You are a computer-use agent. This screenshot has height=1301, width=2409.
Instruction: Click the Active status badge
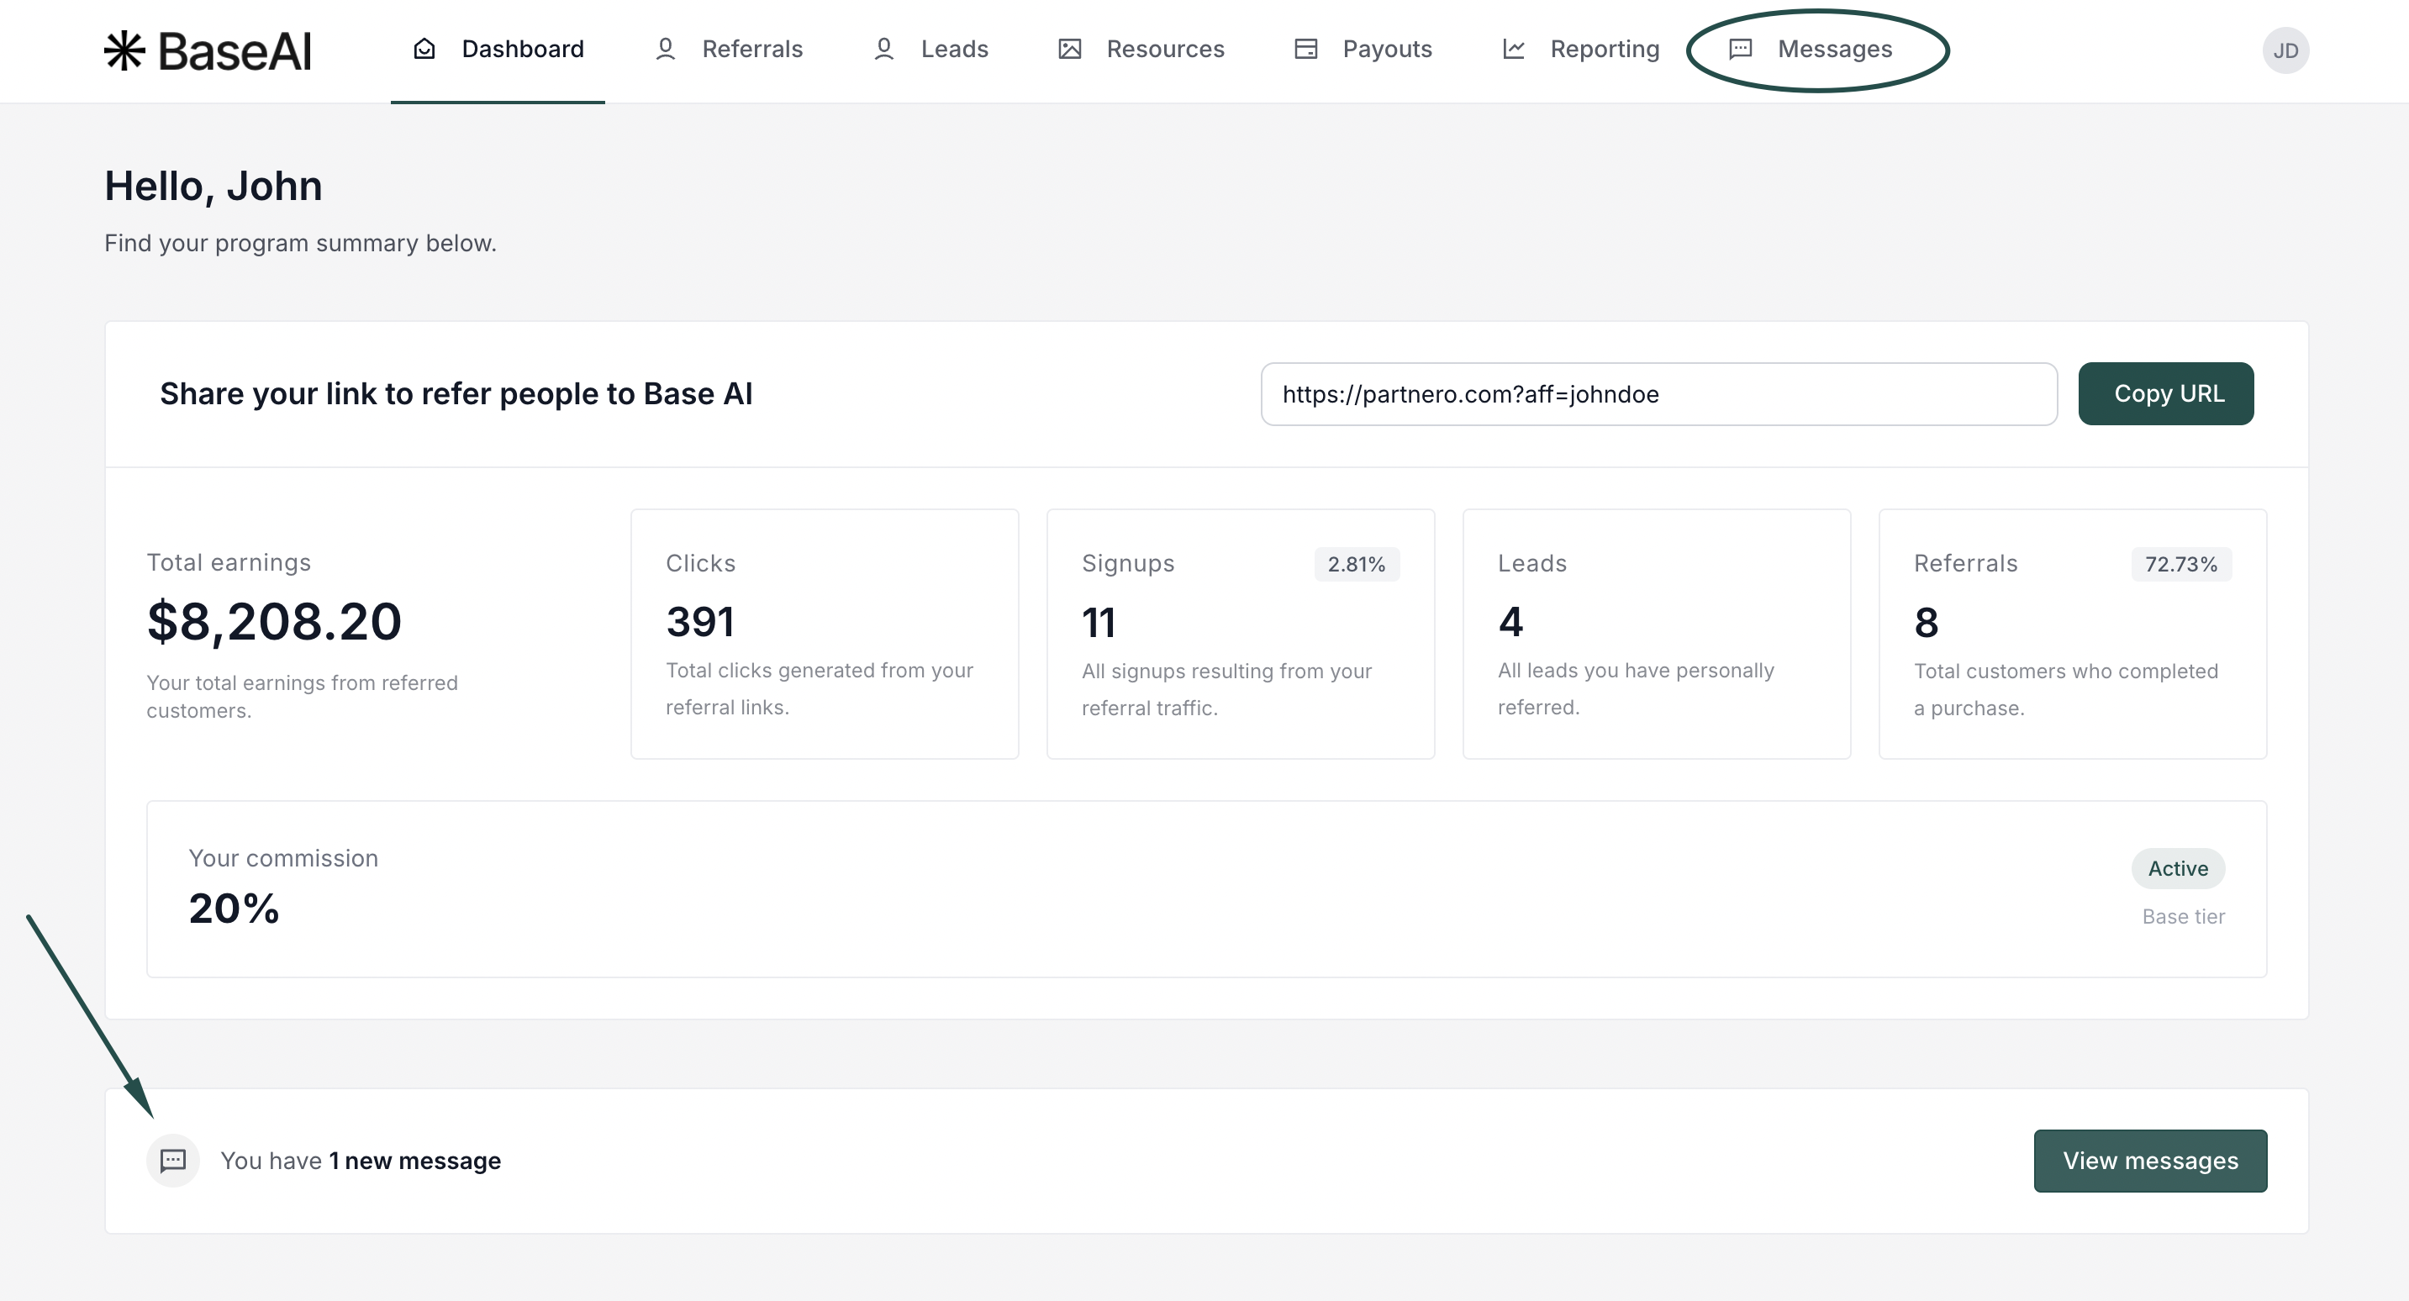2177,868
